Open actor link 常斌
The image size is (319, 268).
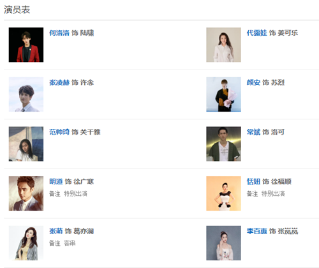253,132
